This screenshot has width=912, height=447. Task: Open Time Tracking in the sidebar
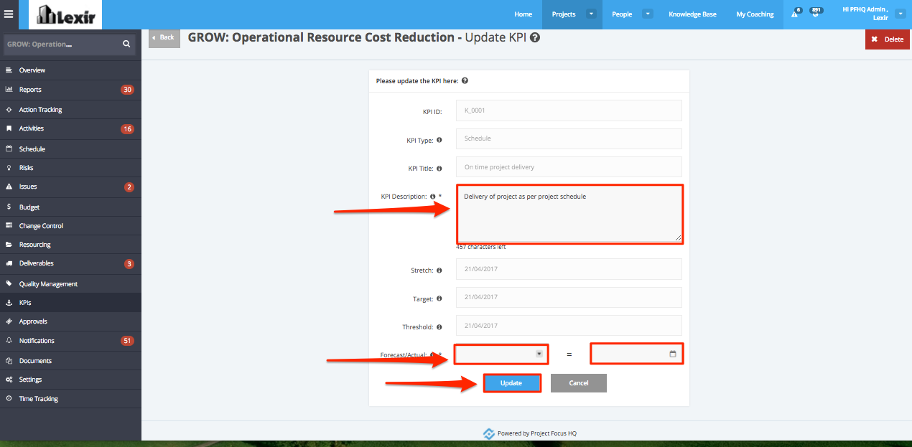(70, 399)
